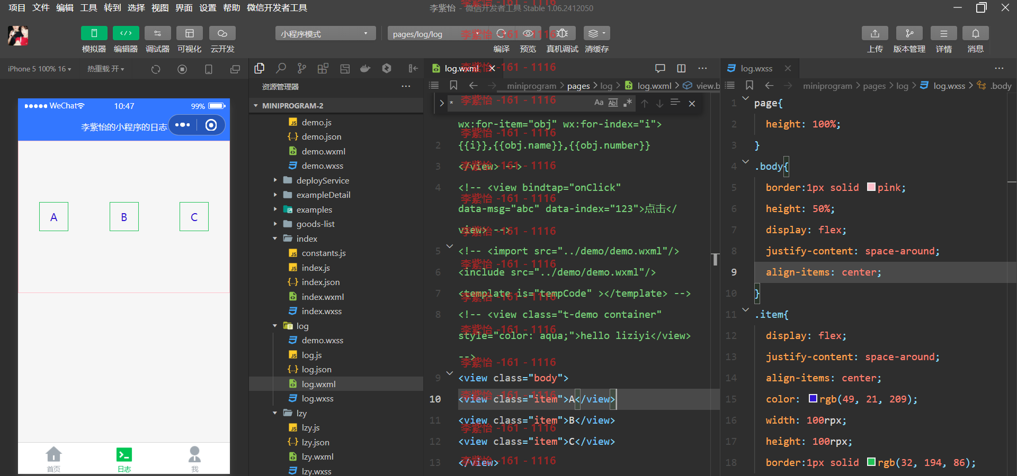Open explorer more actions menu
Viewport: 1017px width, 476px height.
click(406, 86)
